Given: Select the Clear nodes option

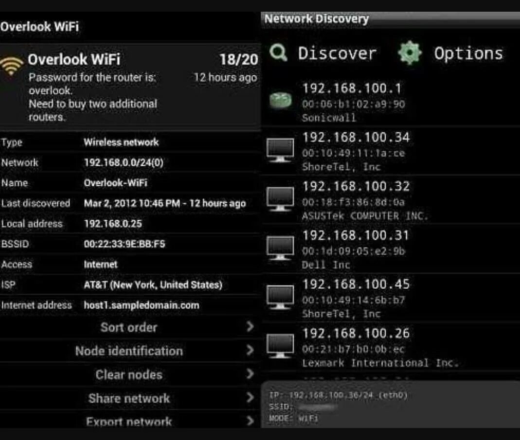Looking at the screenshot, I should click(129, 375).
